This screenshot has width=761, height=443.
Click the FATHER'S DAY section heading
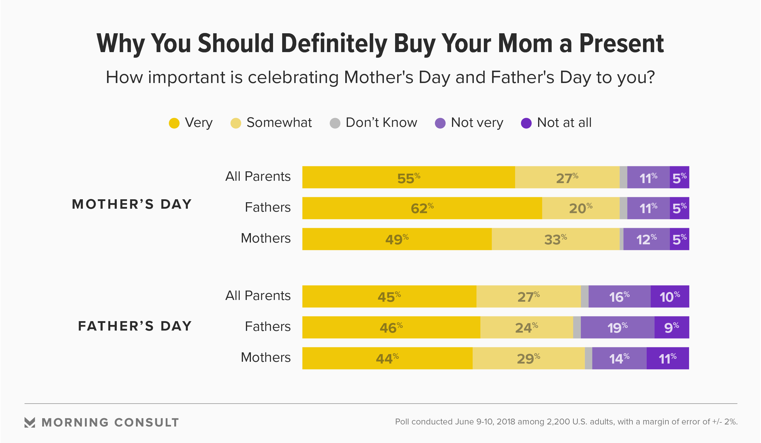tap(135, 326)
